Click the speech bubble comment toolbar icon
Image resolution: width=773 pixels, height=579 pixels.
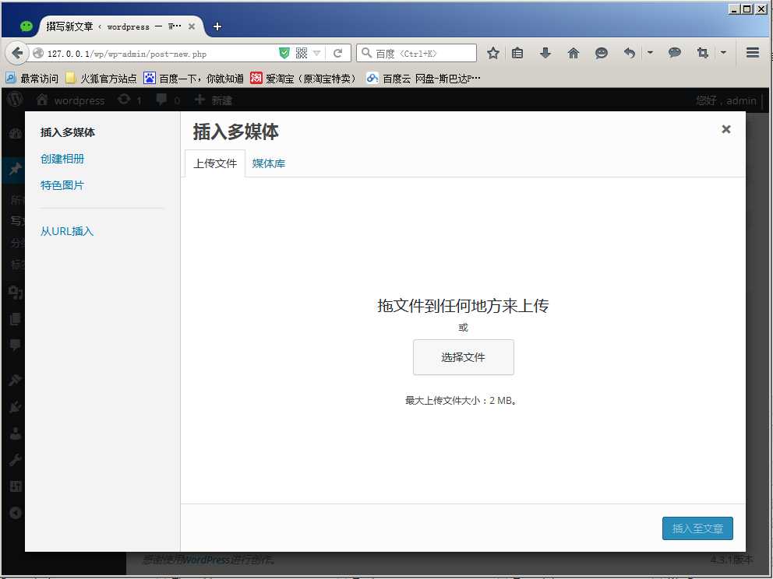674,53
